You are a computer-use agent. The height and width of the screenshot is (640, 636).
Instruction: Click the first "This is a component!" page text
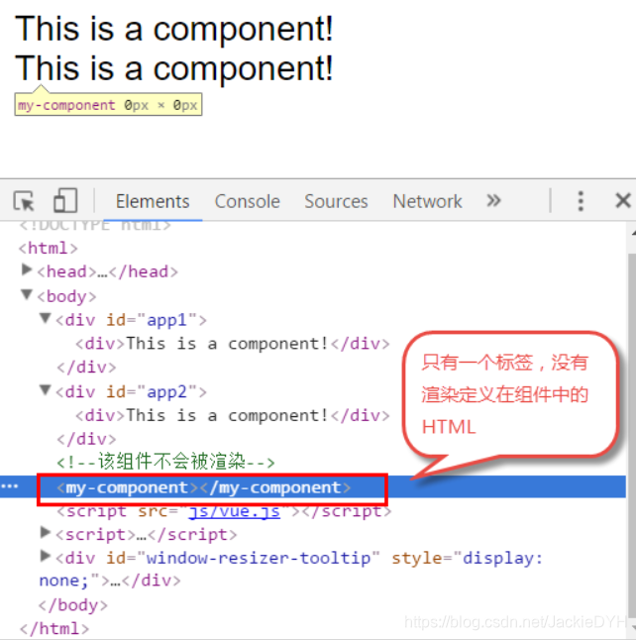(174, 29)
